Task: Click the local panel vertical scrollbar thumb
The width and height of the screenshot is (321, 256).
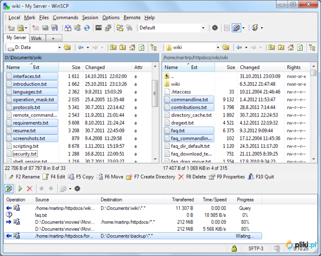Action: [155, 93]
